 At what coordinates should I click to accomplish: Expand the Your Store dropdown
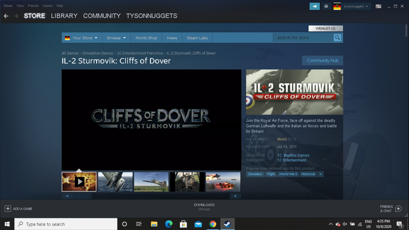pyautogui.click(x=82, y=38)
